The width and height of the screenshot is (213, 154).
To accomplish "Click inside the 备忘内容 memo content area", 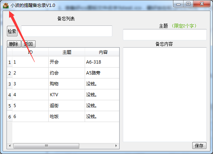I will tap(165, 94).
